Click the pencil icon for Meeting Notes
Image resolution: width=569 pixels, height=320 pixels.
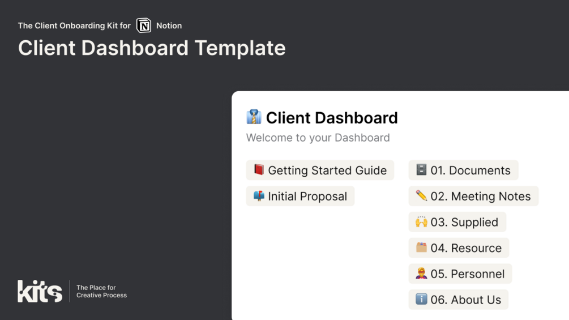tap(421, 196)
